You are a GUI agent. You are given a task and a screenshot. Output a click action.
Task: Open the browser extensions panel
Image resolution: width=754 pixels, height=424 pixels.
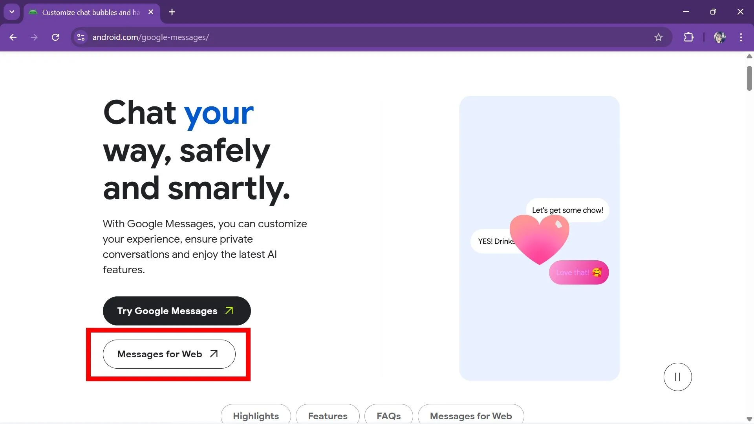tap(688, 37)
